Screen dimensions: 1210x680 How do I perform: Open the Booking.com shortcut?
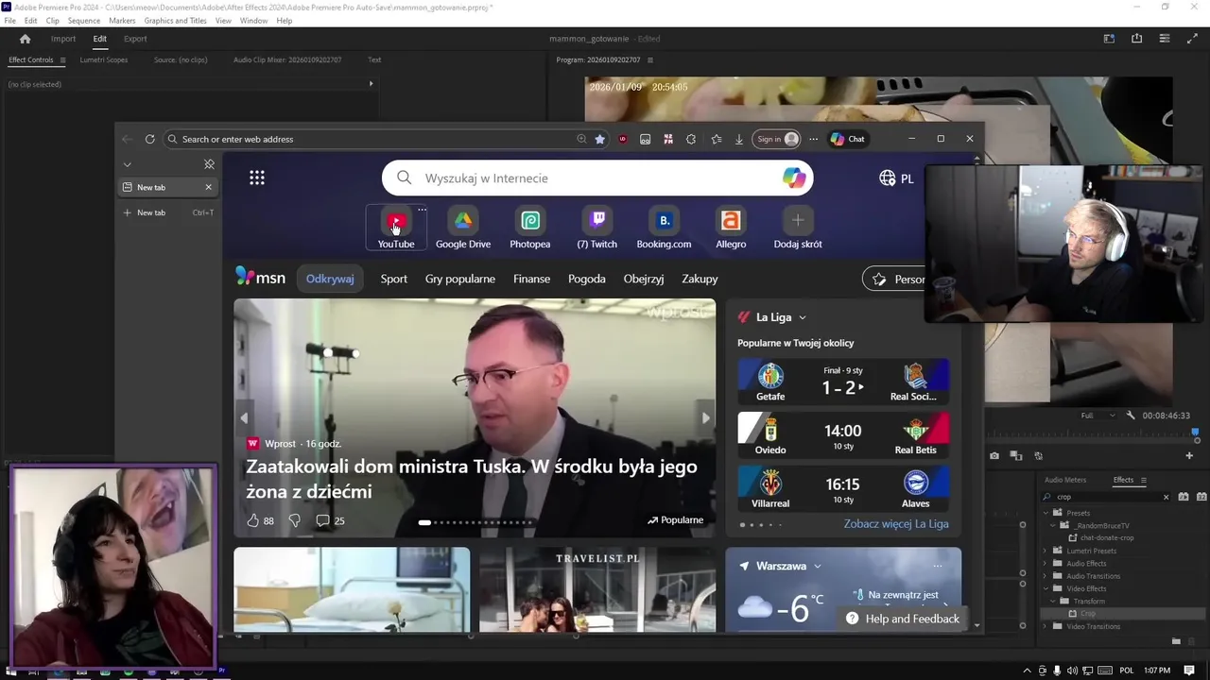[664, 229]
